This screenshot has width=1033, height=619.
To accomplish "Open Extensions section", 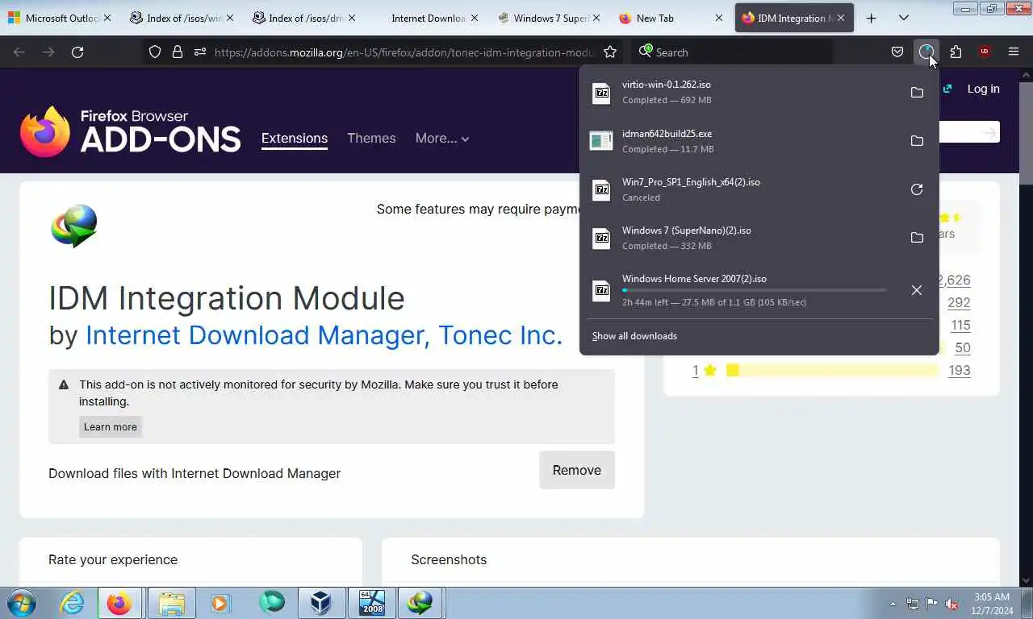I will tap(295, 138).
